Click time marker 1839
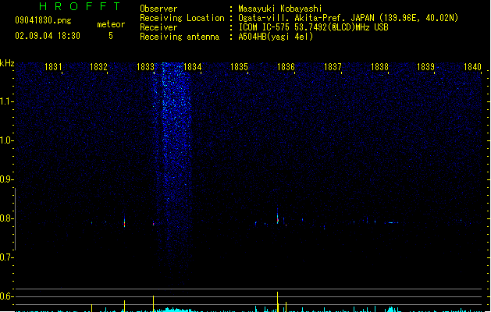The width and height of the screenshot is (491, 312). point(426,67)
